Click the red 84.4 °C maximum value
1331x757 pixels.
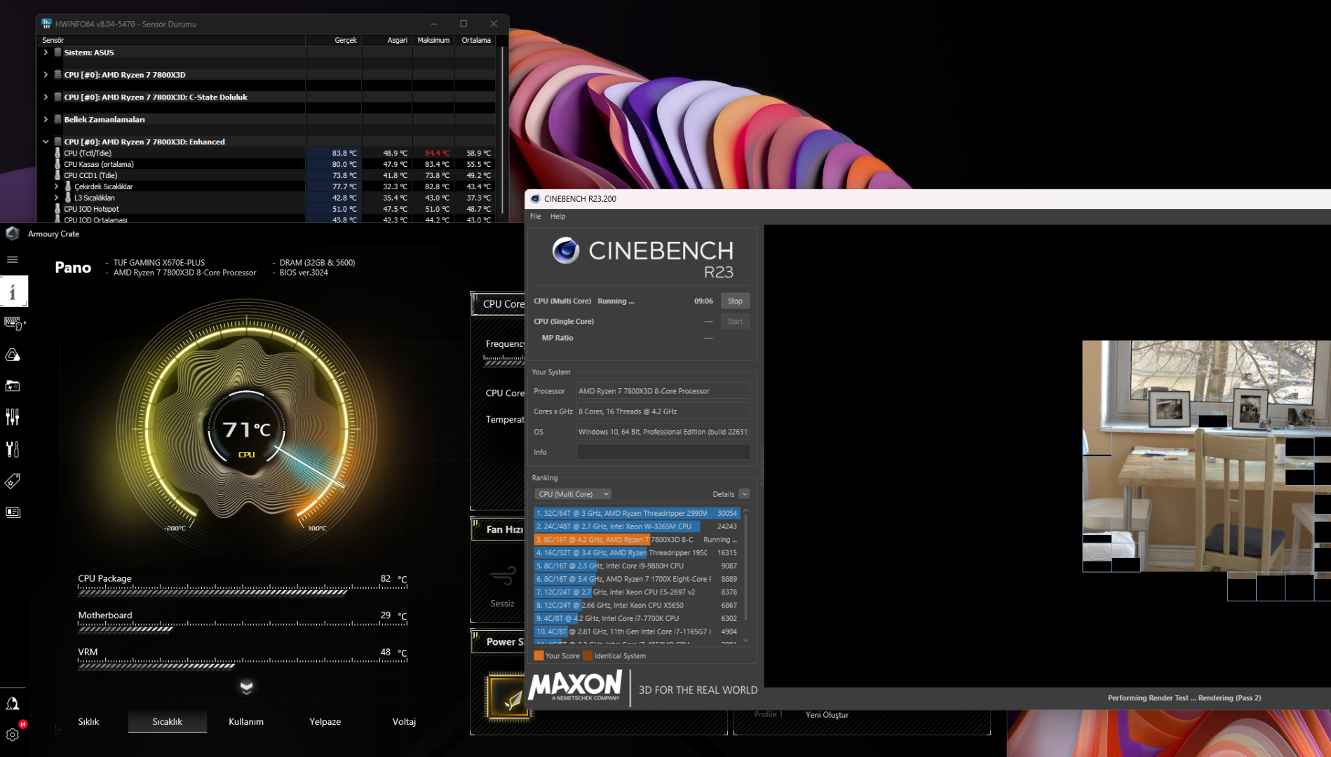437,153
